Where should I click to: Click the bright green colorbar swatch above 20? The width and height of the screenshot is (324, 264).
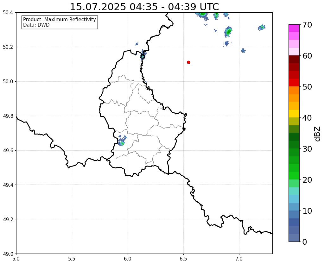294,176
